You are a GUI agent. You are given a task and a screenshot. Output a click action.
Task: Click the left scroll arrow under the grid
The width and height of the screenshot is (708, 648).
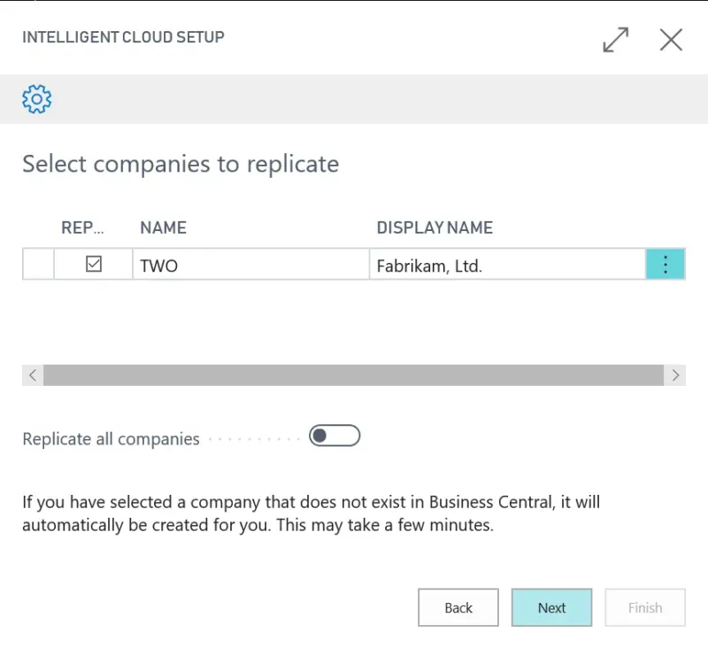pos(33,375)
